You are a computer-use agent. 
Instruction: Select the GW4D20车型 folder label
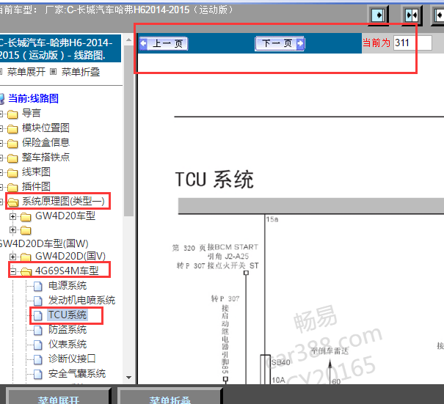pos(65,216)
